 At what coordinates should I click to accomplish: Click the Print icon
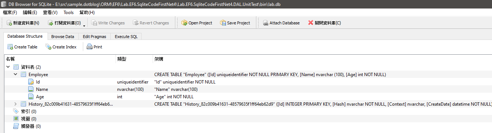[x=89, y=47]
